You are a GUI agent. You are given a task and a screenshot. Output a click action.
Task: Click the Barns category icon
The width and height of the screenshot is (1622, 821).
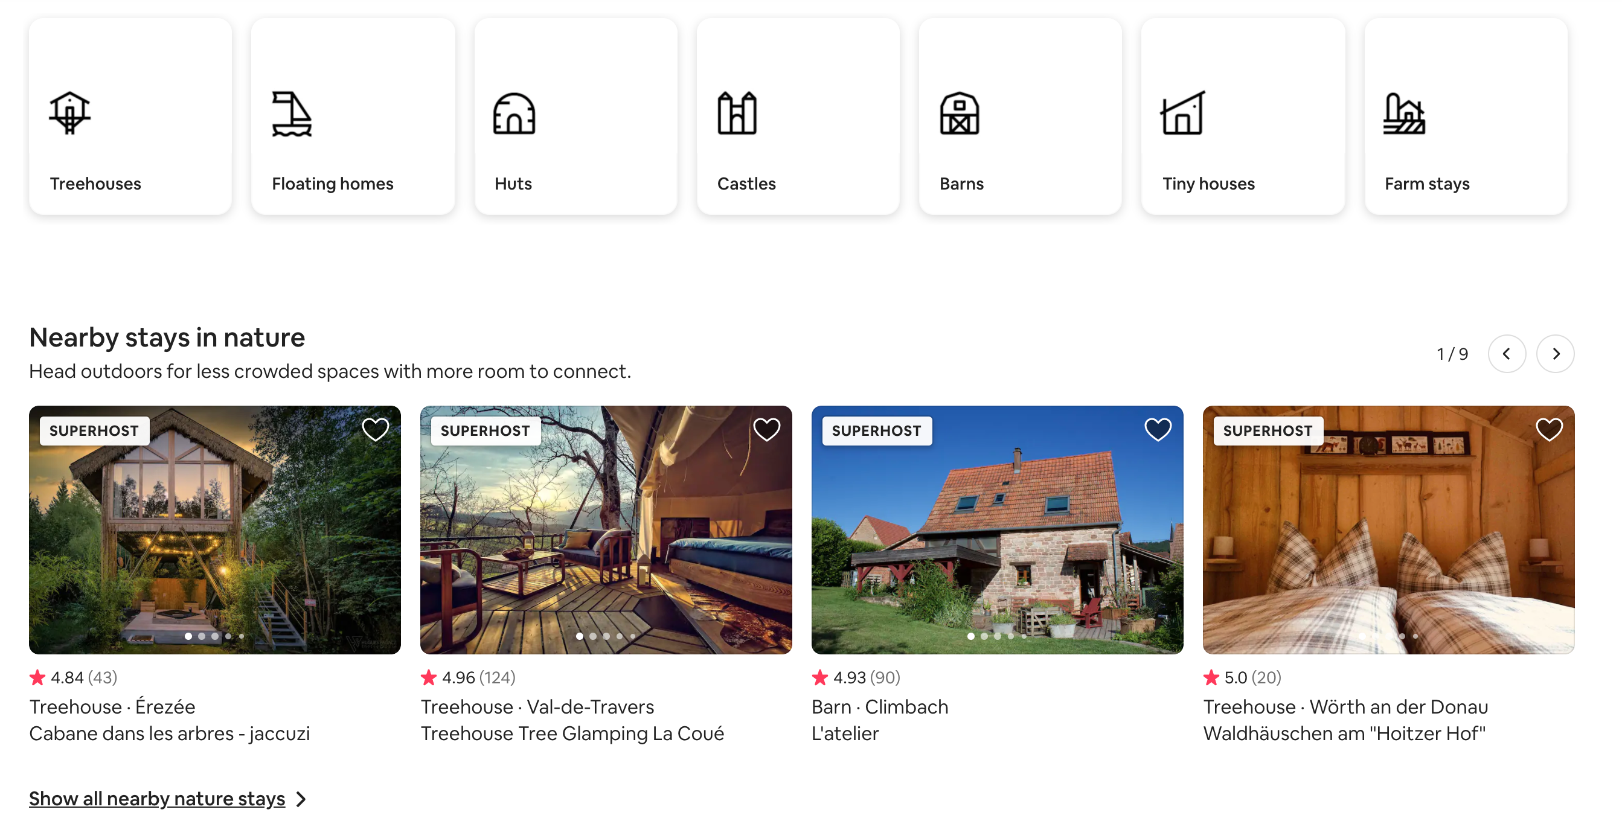[x=959, y=113]
